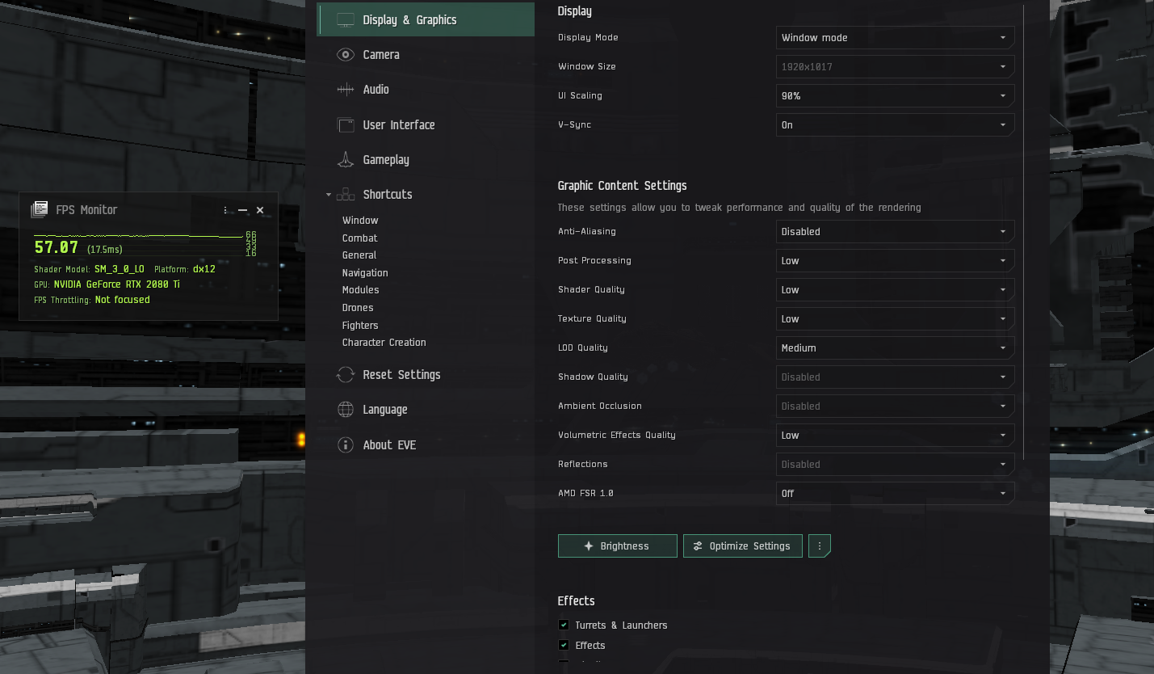1154x674 pixels.
Task: Open the Reflections dropdown
Action: 895,465
